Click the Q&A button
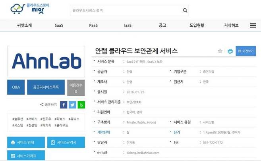The image size is (261, 161). (x=16, y=87)
